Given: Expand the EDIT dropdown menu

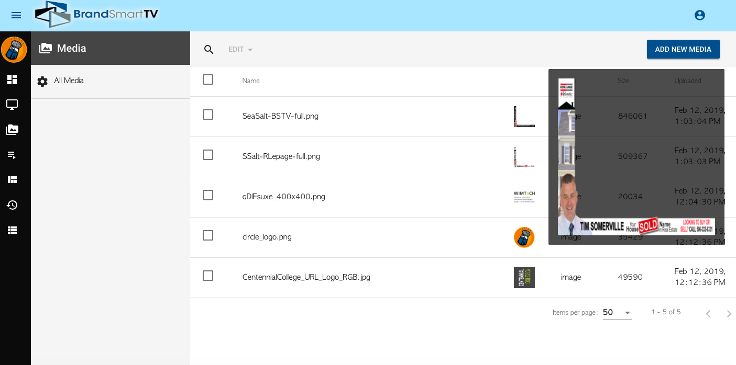Looking at the screenshot, I should [240, 50].
